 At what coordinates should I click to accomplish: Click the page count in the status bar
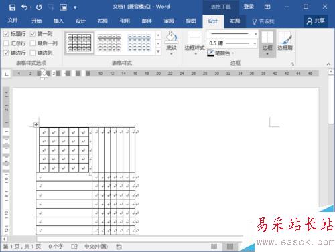coord(22,247)
